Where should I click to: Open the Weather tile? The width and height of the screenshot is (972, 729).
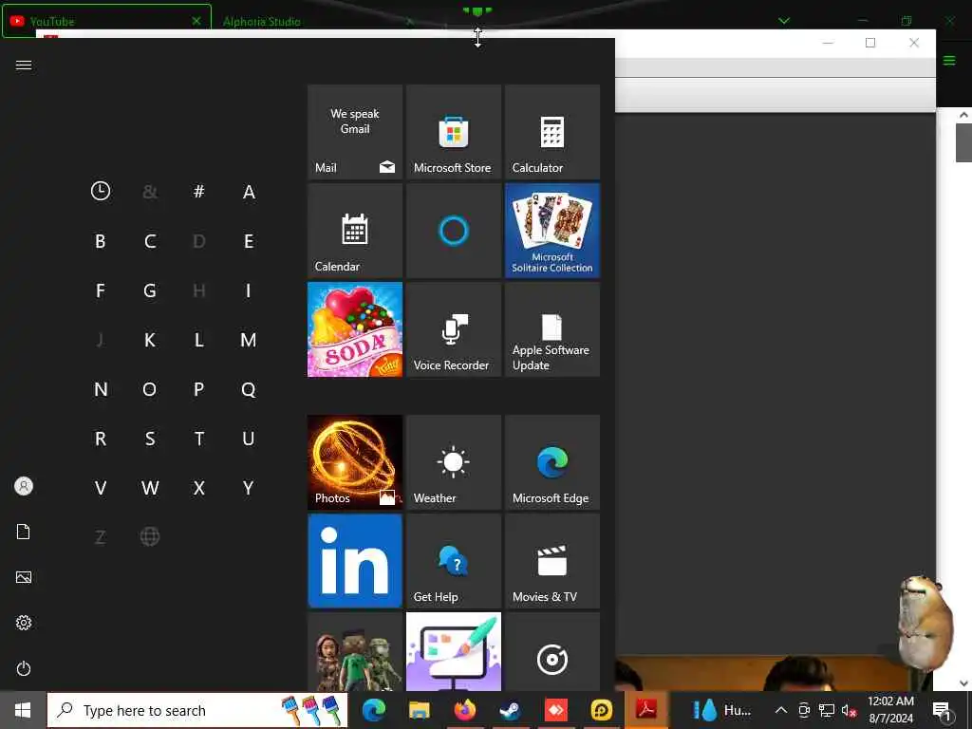coord(453,462)
